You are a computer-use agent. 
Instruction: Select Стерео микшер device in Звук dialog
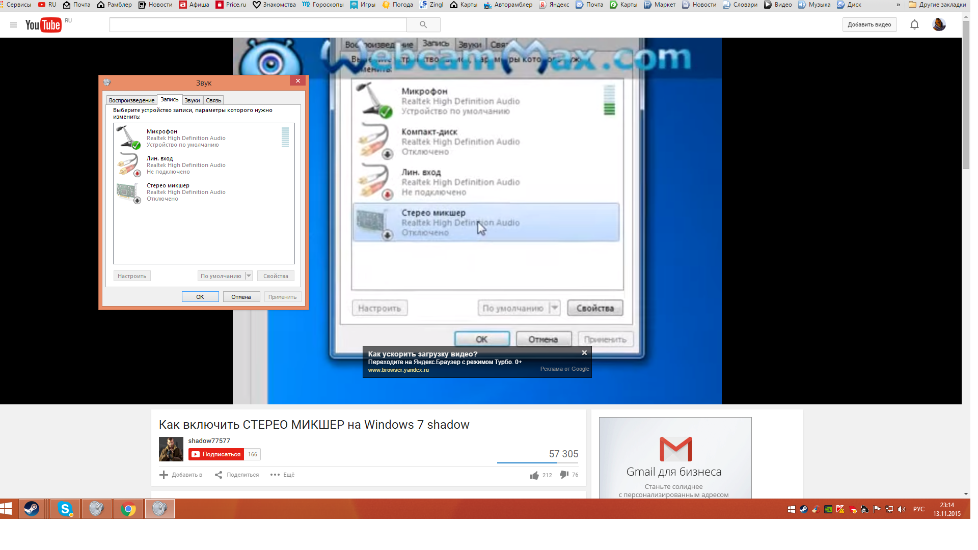pos(204,192)
